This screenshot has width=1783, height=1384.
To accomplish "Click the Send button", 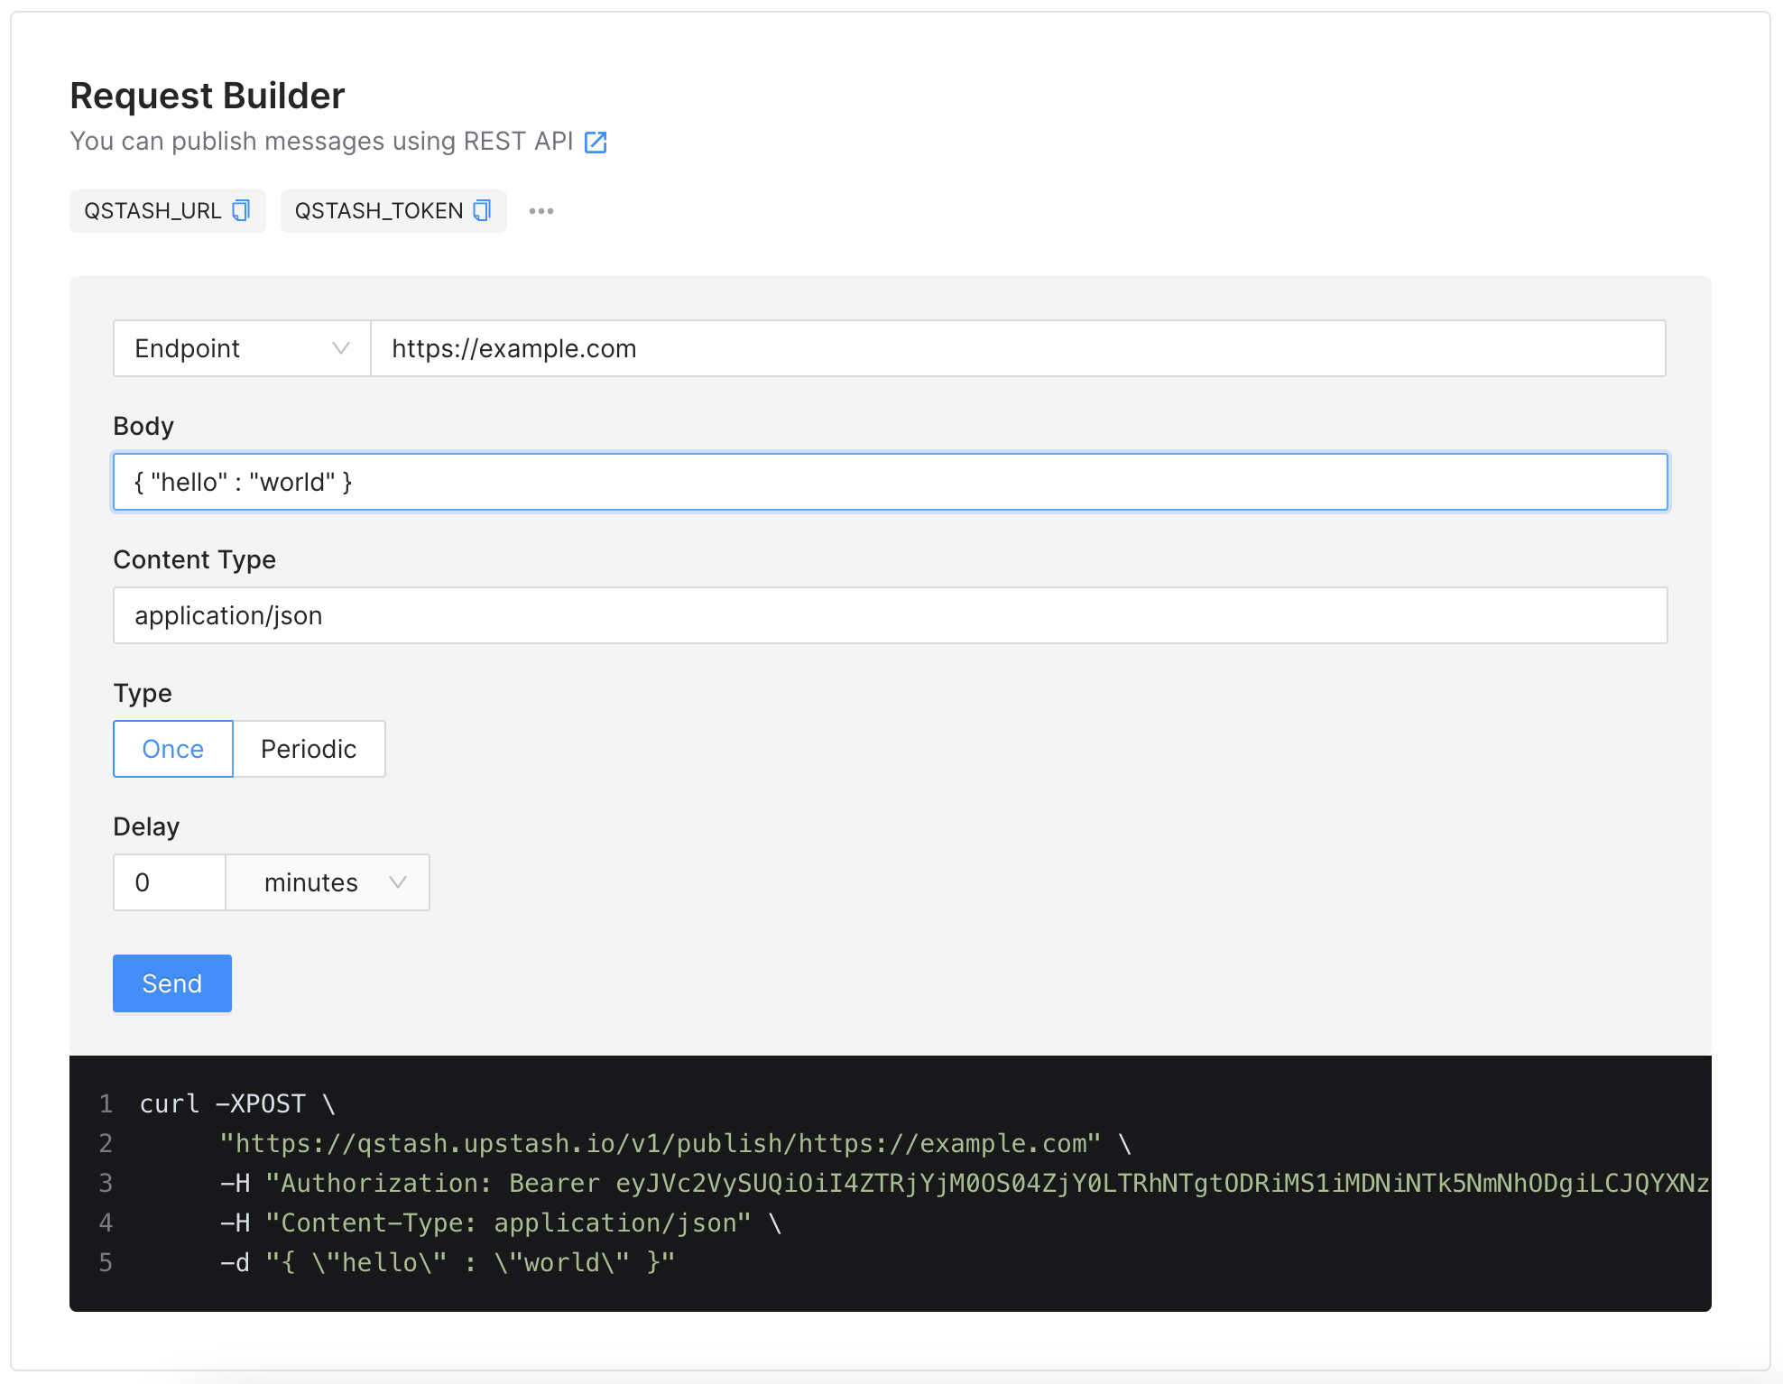I will (172, 983).
